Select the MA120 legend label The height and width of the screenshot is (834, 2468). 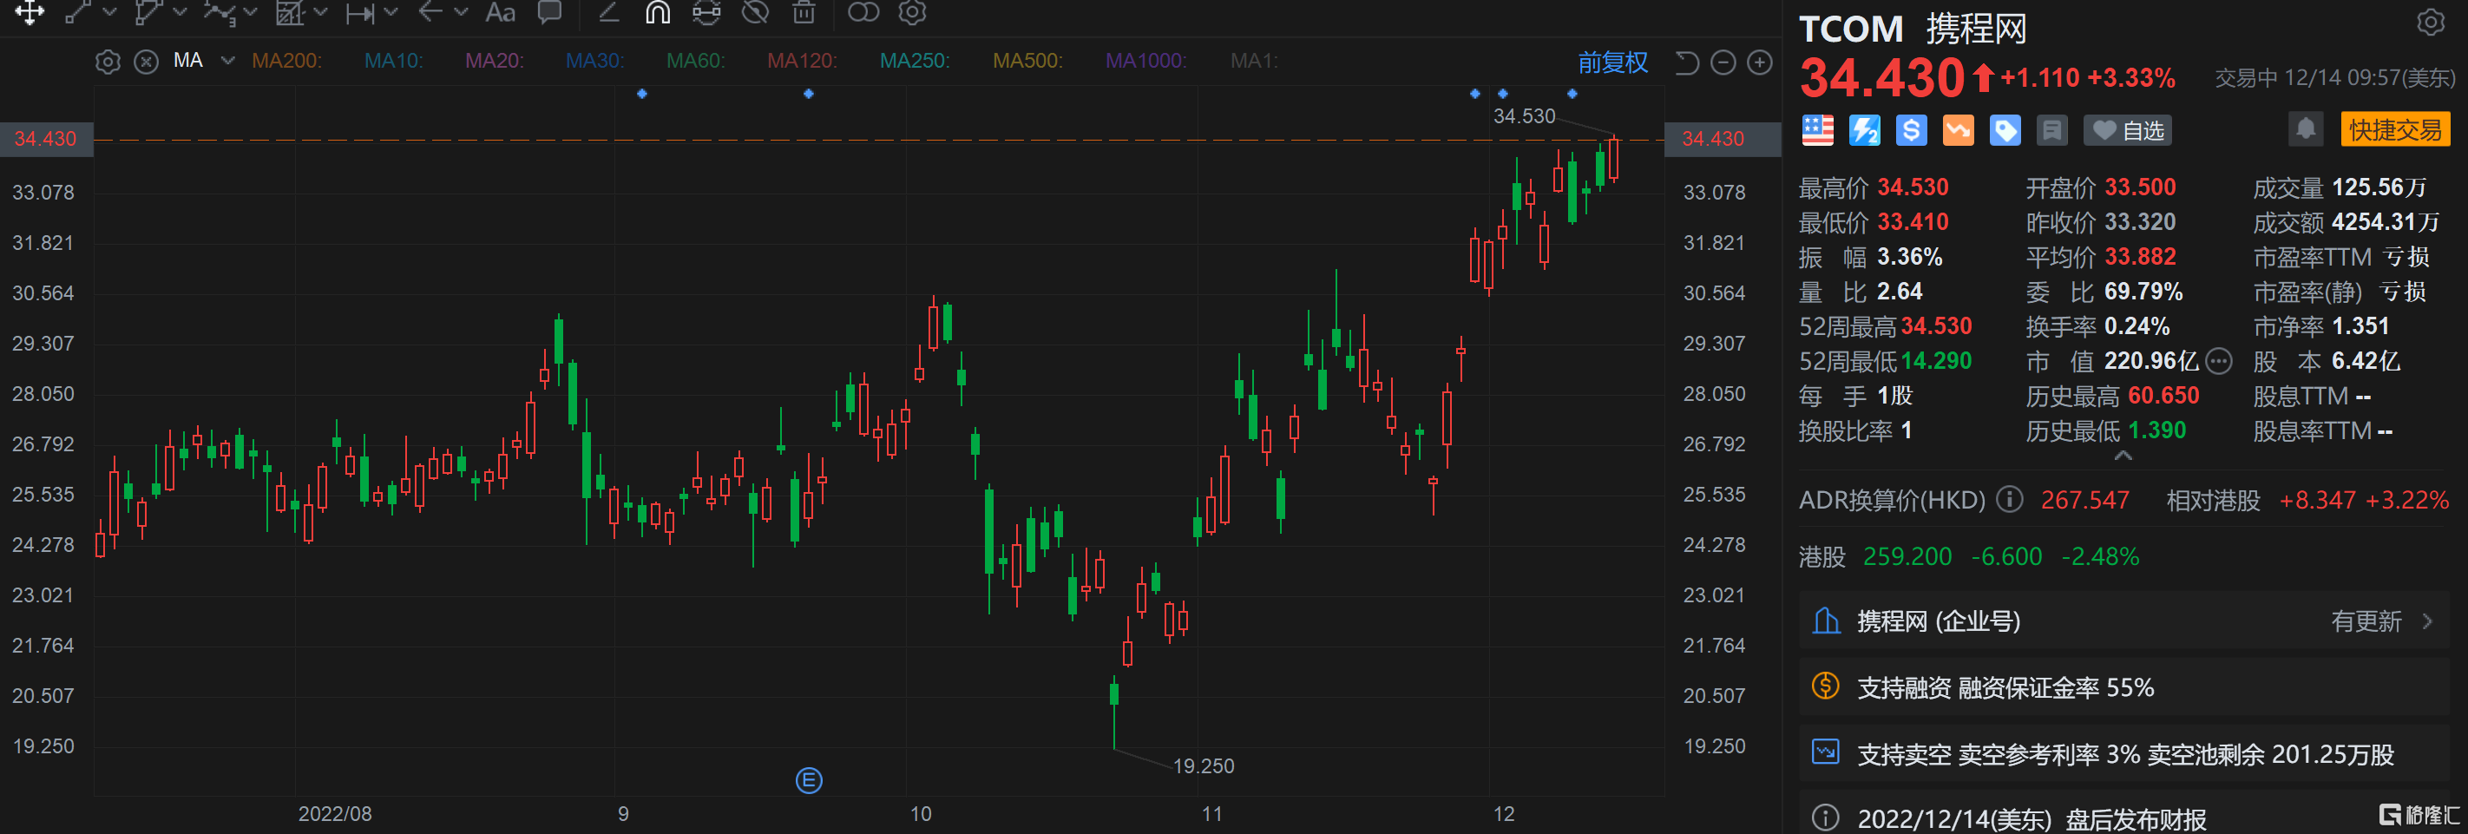tap(802, 61)
